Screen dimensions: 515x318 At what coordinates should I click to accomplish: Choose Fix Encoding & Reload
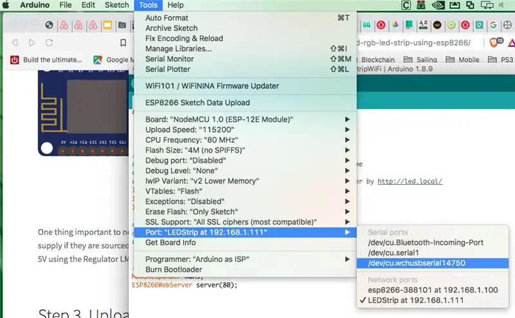pyautogui.click(x=245, y=39)
